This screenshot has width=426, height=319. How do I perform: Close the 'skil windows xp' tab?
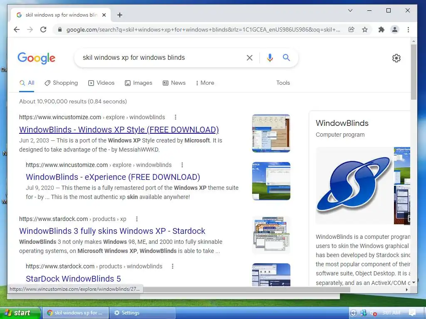(x=104, y=15)
